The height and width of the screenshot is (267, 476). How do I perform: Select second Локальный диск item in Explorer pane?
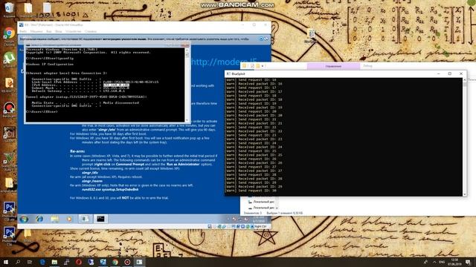coord(261,208)
